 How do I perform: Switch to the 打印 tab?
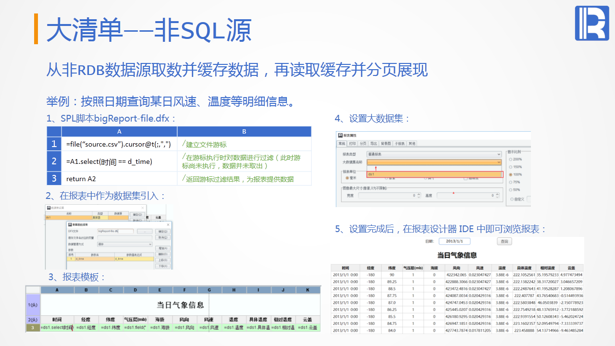point(353,144)
